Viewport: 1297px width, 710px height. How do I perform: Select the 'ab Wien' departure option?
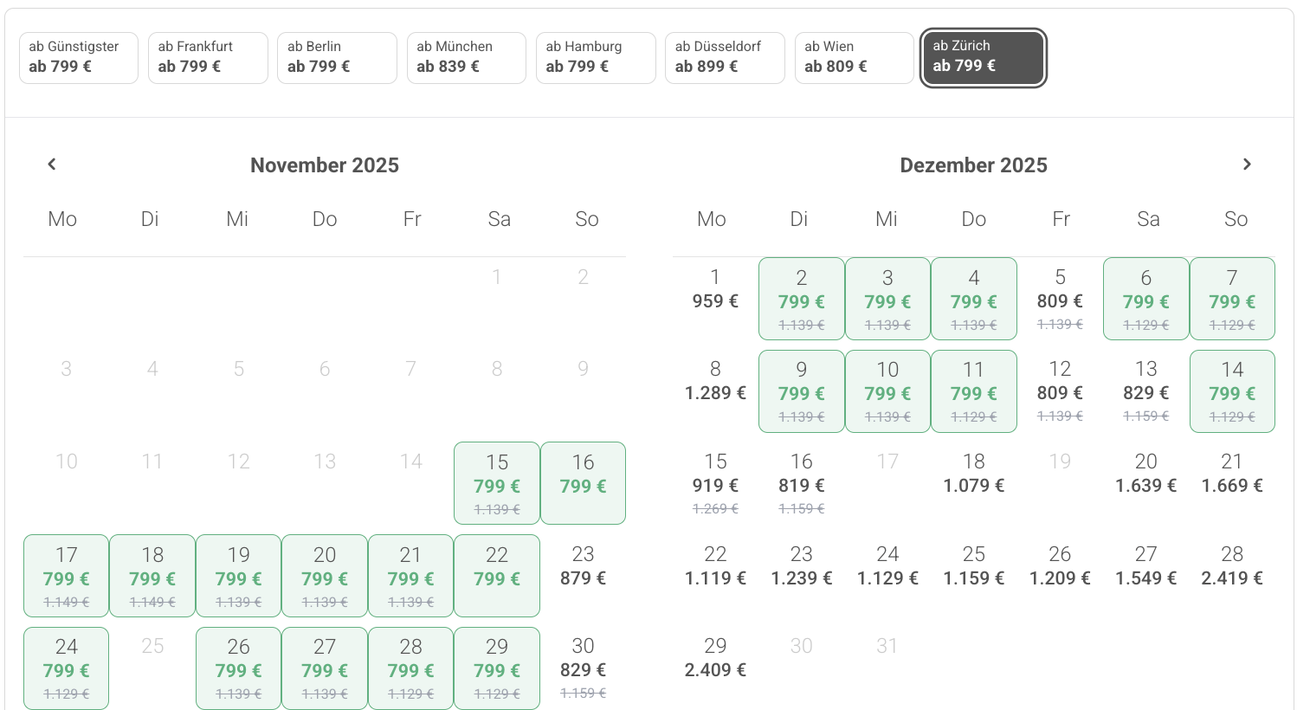[854, 57]
